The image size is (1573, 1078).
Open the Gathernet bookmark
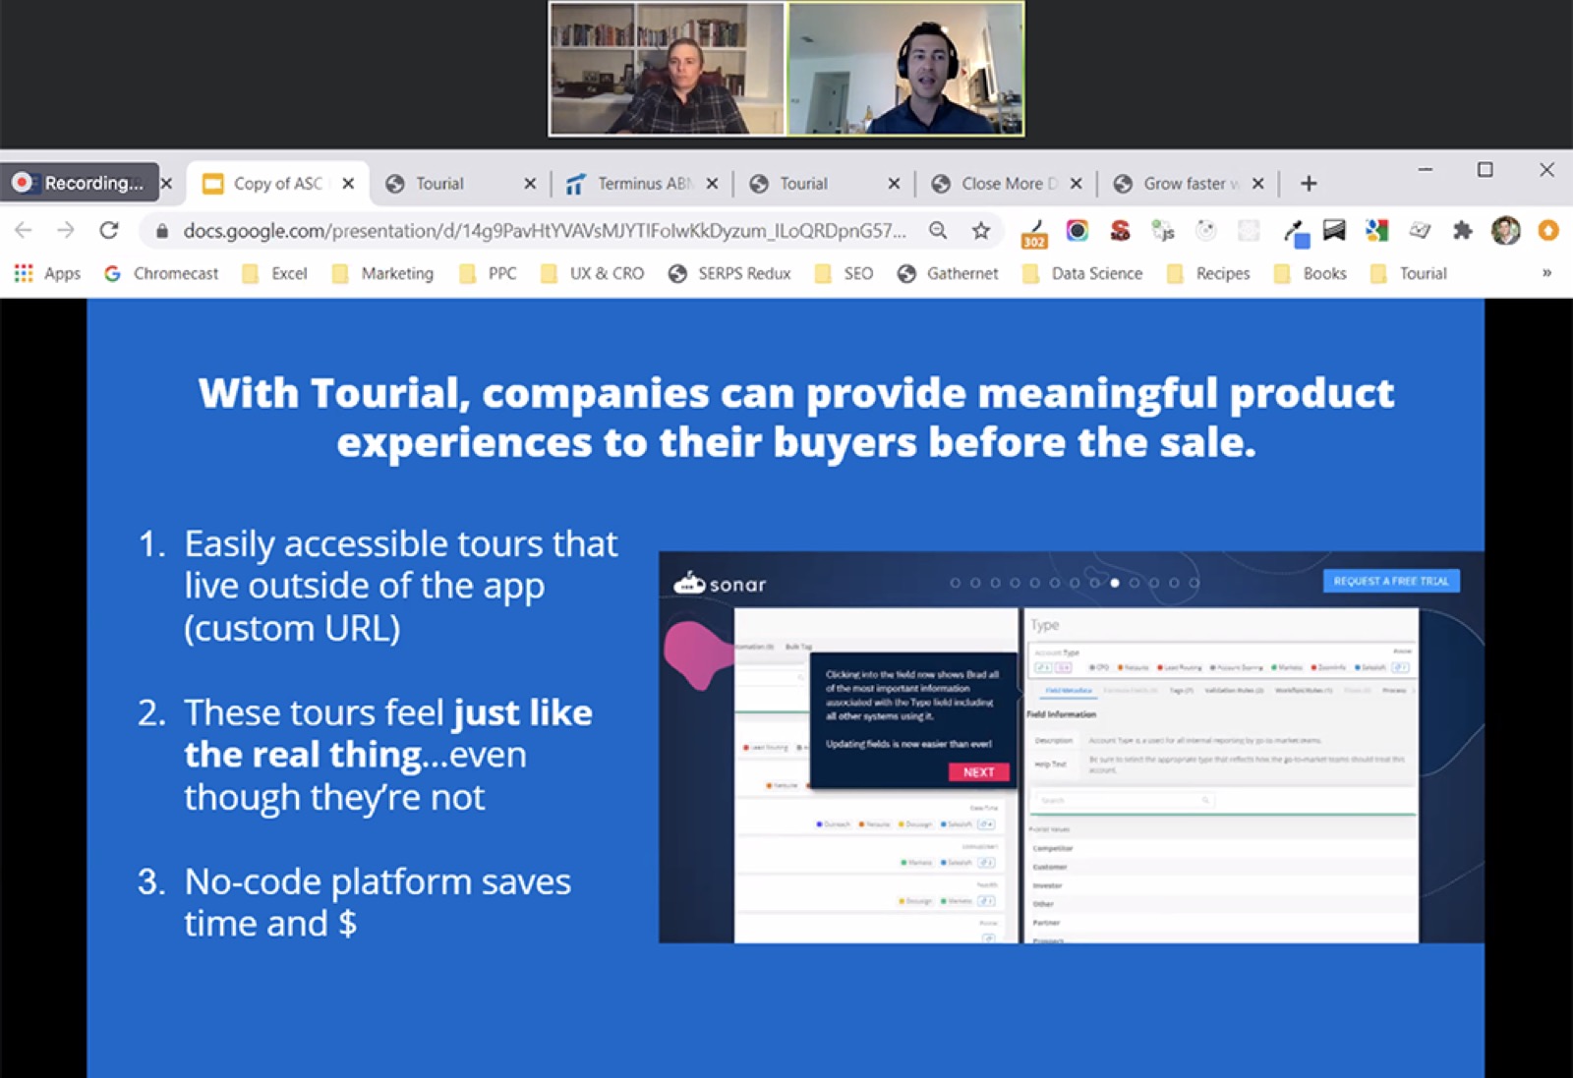[948, 273]
